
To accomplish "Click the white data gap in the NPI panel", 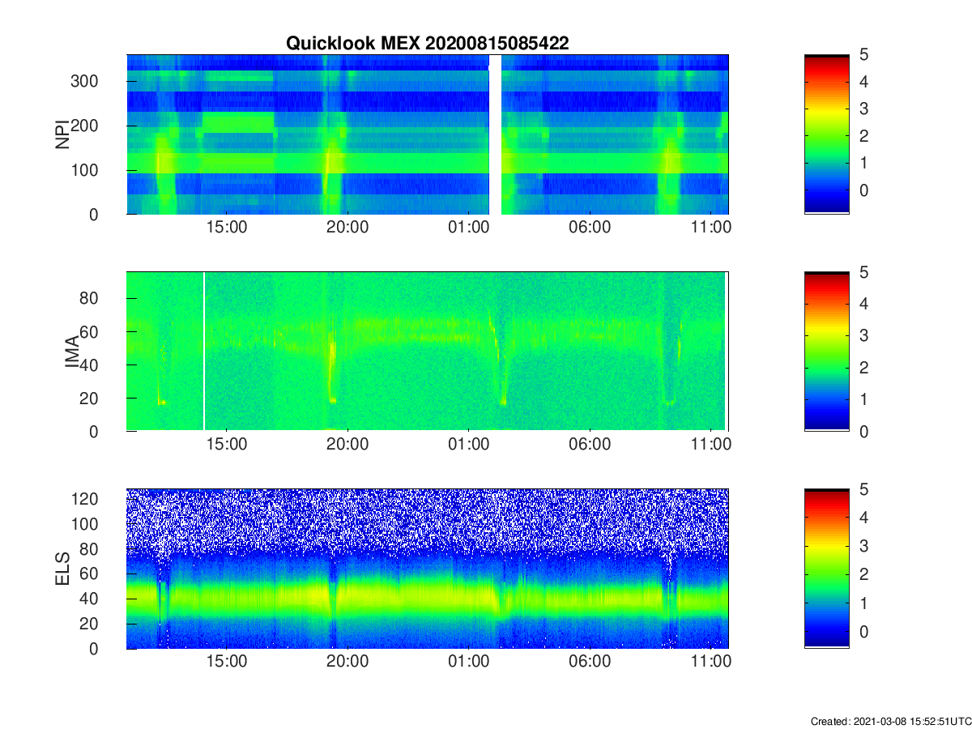I will (495, 134).
